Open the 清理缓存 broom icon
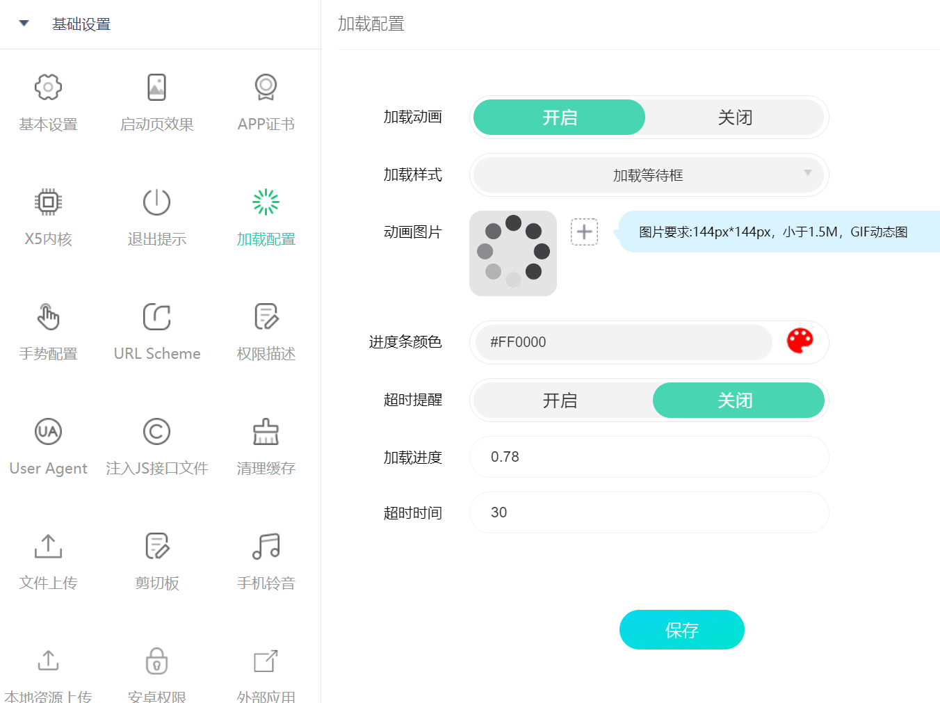 point(266,431)
